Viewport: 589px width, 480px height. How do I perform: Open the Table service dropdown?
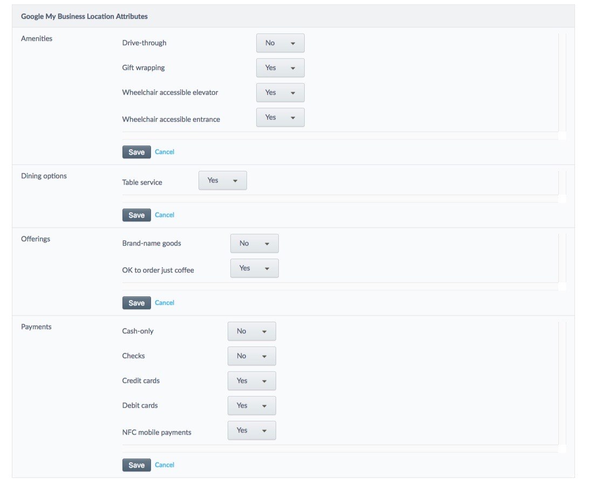click(222, 180)
